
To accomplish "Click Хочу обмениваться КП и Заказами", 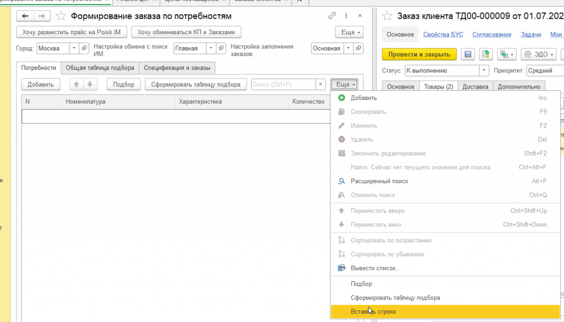I will pyautogui.click(x=186, y=32).
